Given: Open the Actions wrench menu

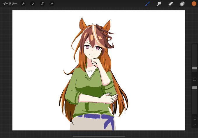Looking at the screenshot, I should pos(23,4).
